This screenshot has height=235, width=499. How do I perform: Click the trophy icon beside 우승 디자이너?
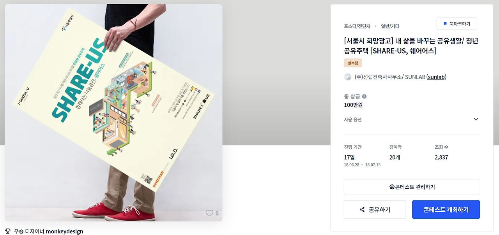coord(8,231)
